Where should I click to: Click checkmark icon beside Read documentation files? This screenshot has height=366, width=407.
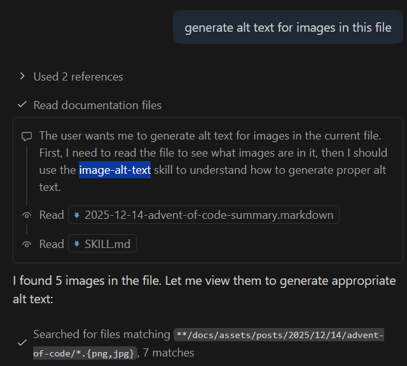22,105
